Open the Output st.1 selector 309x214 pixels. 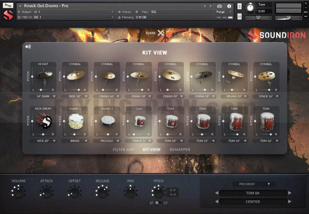tap(66, 12)
